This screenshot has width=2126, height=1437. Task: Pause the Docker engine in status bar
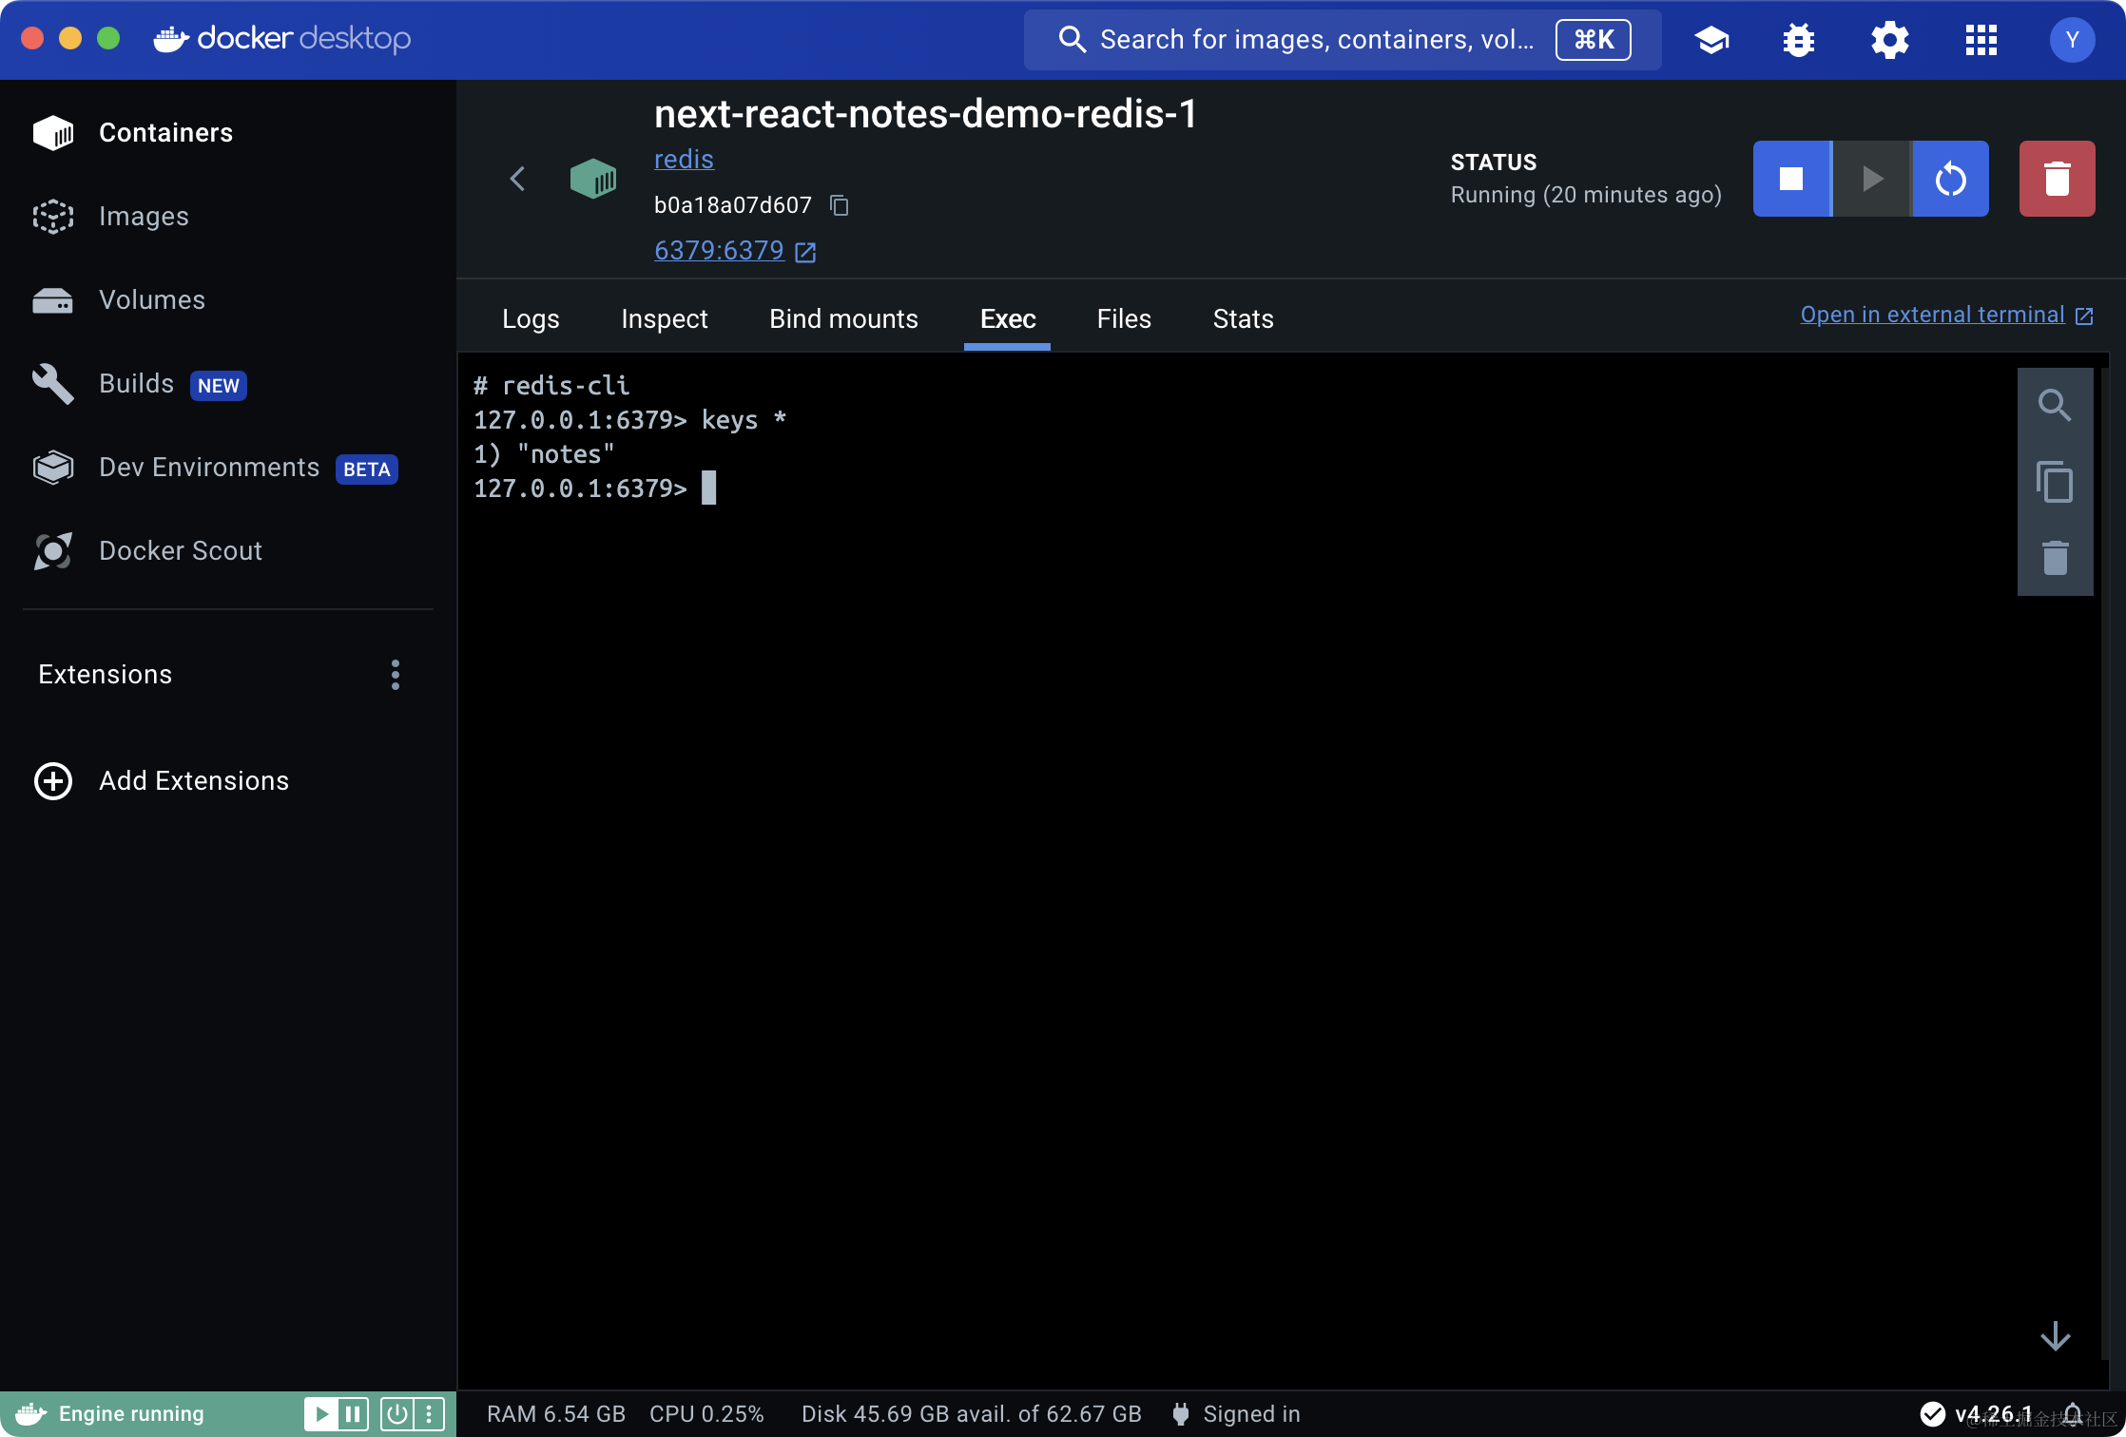353,1414
